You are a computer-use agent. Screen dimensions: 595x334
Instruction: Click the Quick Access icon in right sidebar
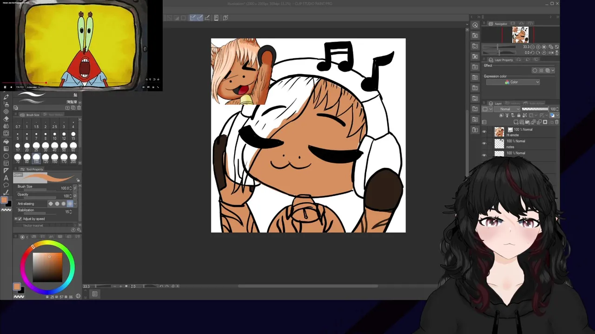[x=475, y=25]
